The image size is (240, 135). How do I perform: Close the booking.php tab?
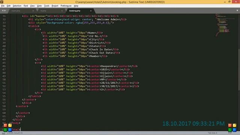pos(91,11)
